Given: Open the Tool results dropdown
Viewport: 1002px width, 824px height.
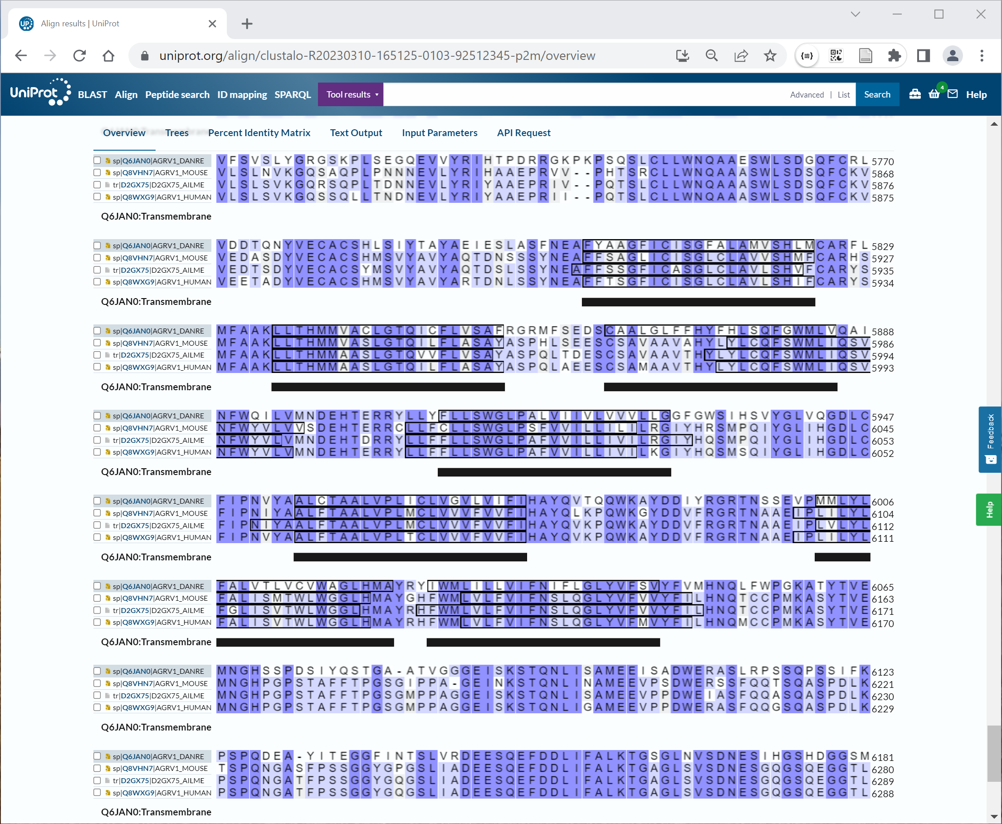Looking at the screenshot, I should 351,94.
